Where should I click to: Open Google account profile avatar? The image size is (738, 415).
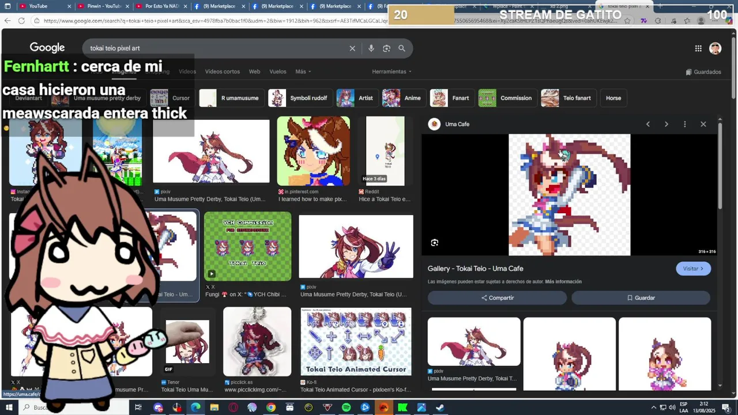[x=716, y=48]
